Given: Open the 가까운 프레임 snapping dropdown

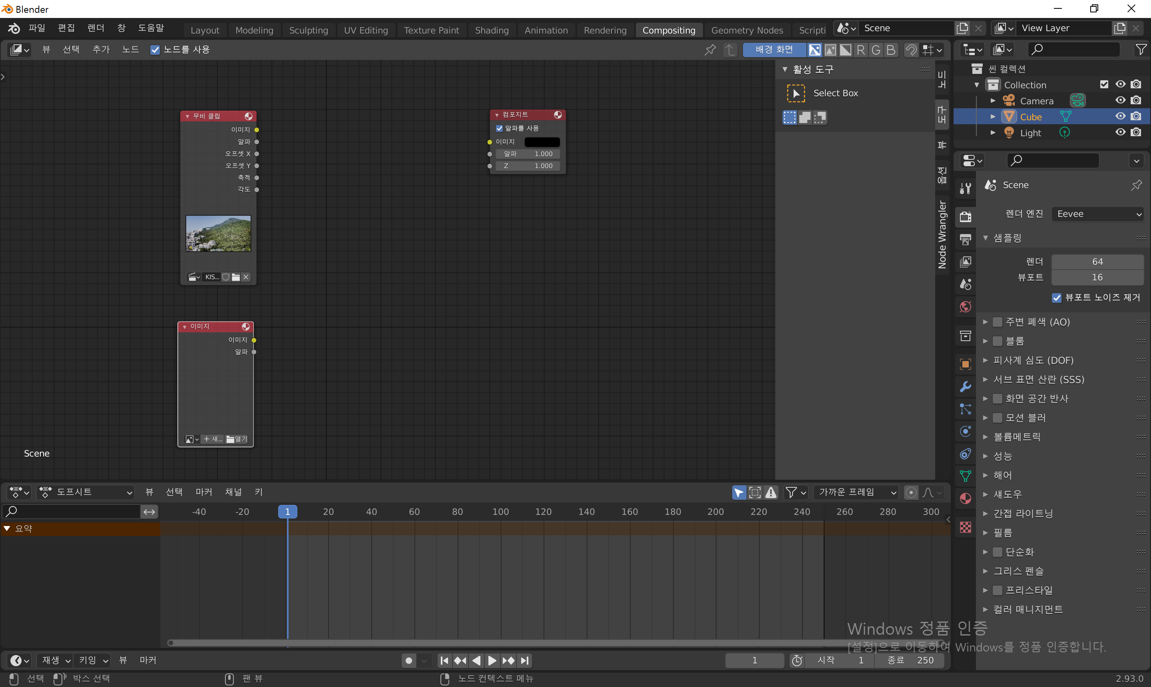Looking at the screenshot, I should point(857,492).
